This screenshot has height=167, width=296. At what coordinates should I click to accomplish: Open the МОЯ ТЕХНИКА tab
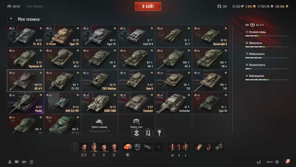(35, 7)
